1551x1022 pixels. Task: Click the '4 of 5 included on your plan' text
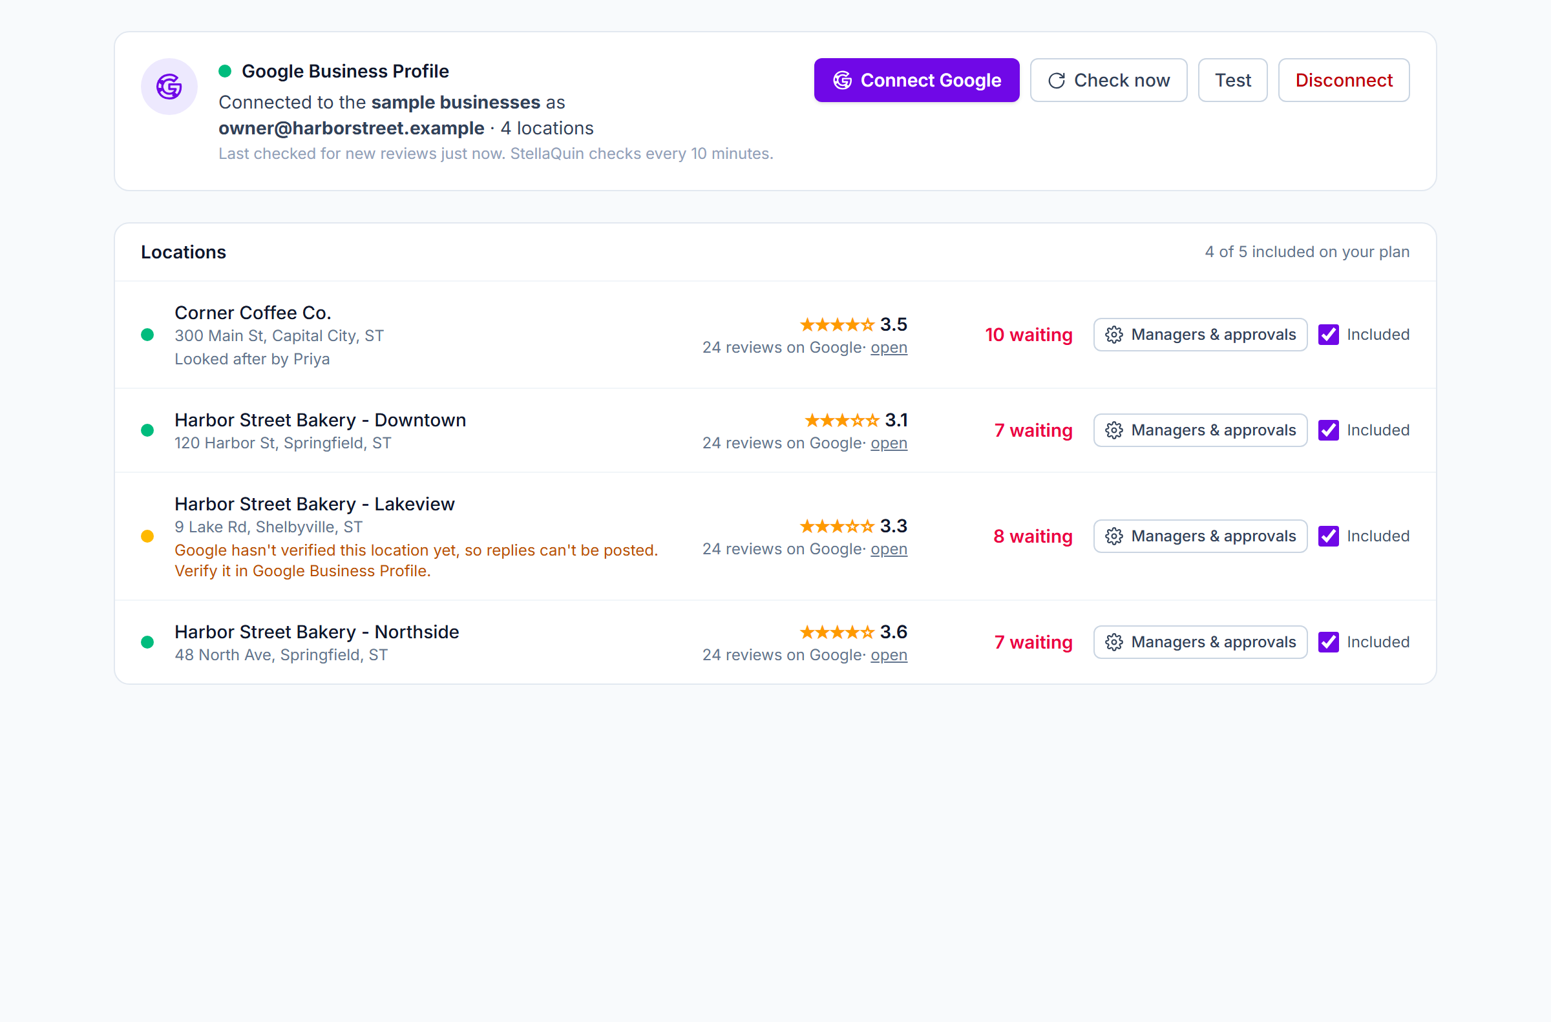(x=1307, y=251)
